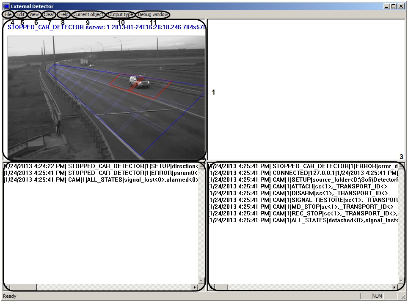Expand the Output type menu

click(x=121, y=14)
